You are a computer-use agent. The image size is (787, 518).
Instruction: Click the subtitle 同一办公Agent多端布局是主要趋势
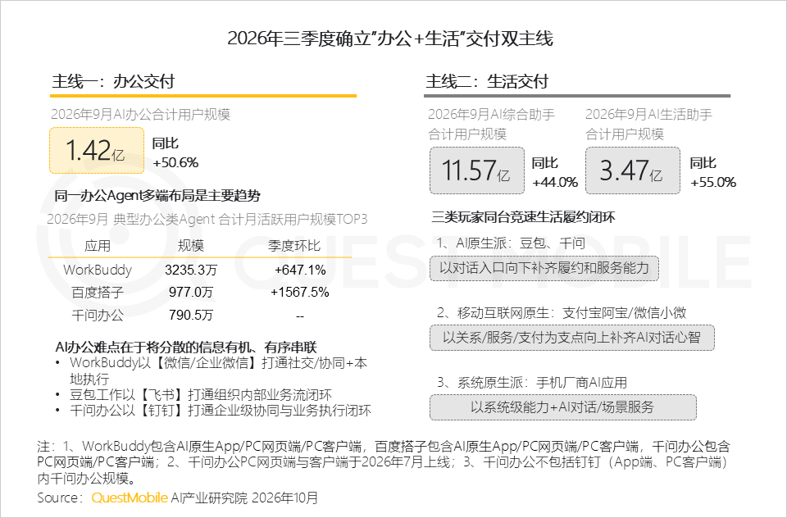pos(157,196)
